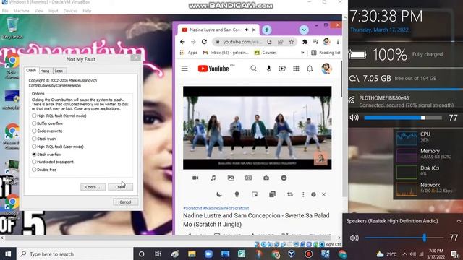This screenshot has width=463, height=260.
Task: Open the Recycle Bin desktop icon
Action: [x=12, y=28]
